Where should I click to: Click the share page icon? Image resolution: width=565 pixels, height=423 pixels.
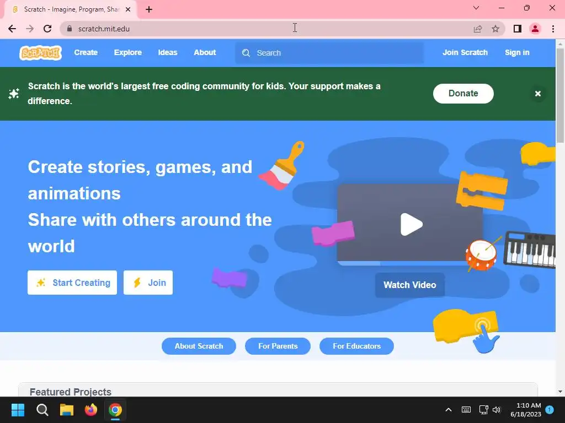(x=478, y=29)
